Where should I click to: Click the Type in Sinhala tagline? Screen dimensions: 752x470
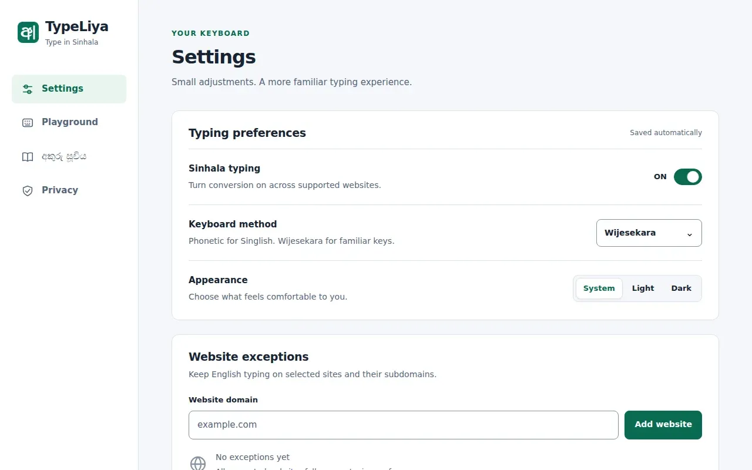point(72,42)
